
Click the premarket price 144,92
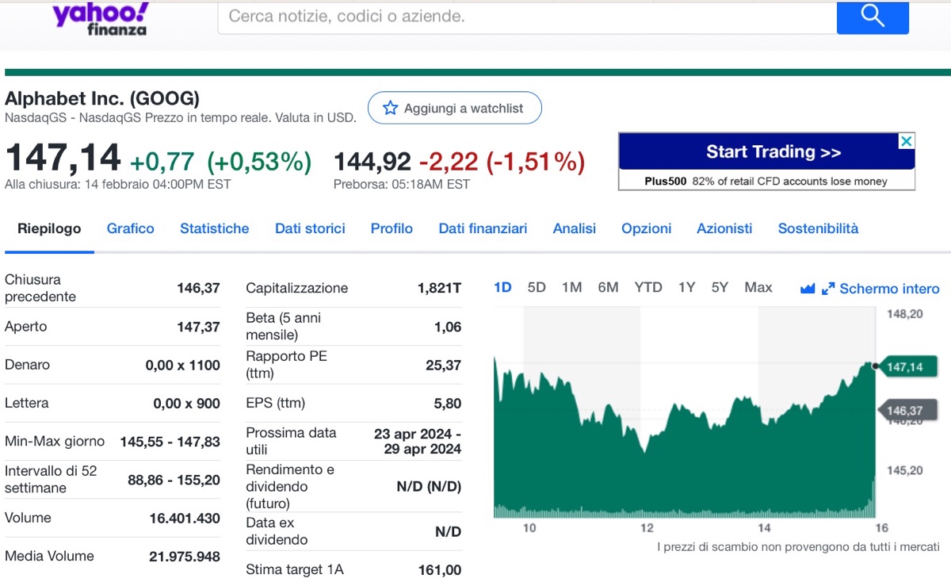click(x=372, y=162)
